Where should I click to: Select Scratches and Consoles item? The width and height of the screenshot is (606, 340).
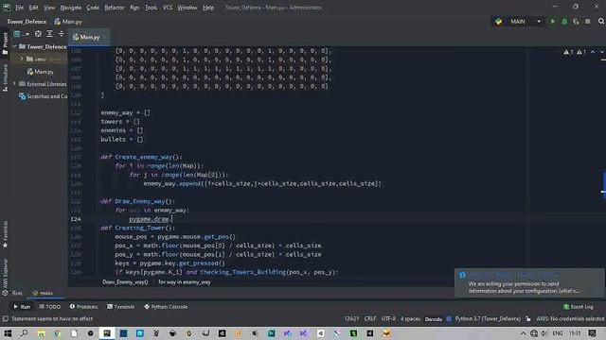43,96
